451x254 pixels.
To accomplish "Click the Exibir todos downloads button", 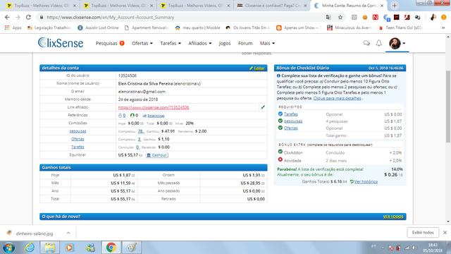I will tap(423, 232).
